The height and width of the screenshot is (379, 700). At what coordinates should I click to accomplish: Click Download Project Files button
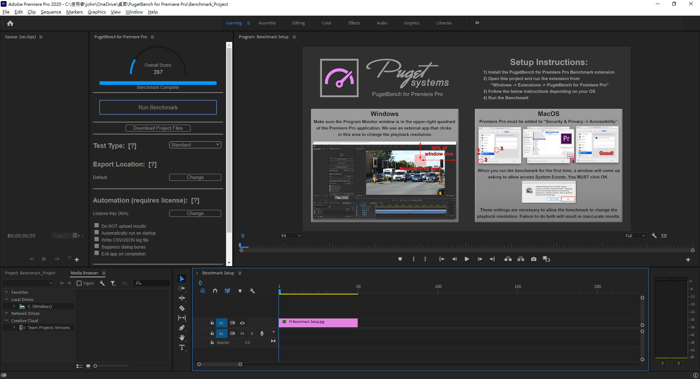158,128
